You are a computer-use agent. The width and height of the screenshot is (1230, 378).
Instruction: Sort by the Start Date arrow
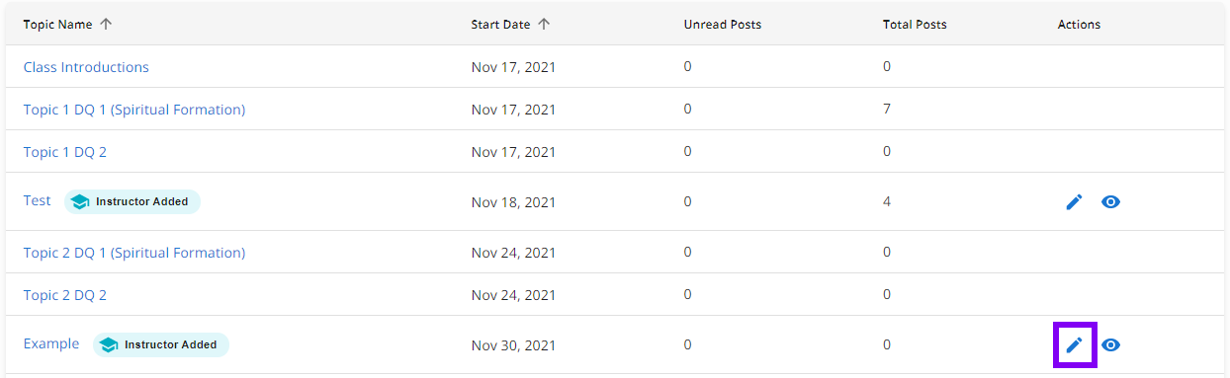click(544, 25)
